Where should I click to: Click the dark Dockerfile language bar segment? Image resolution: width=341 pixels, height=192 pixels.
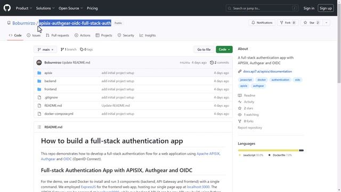pyautogui.click(x=302, y=150)
